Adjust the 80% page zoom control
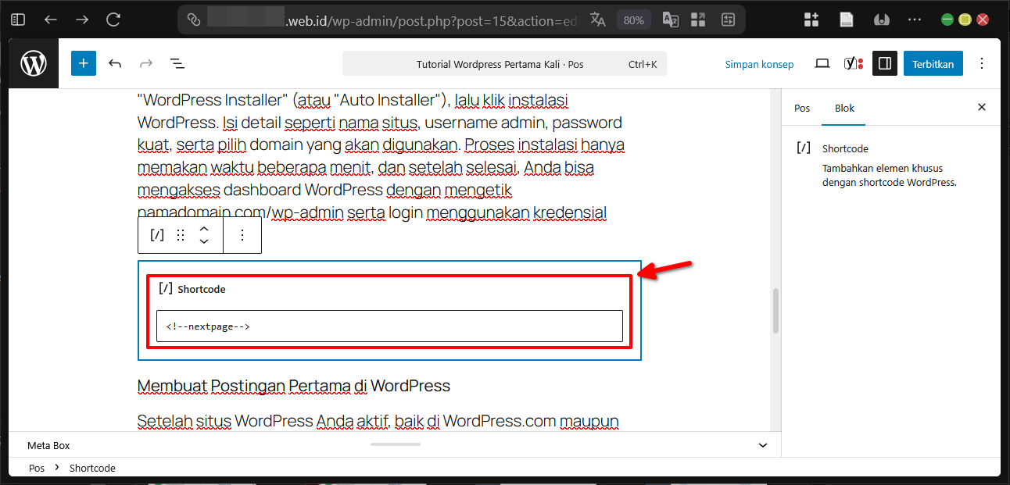This screenshot has height=485, width=1010. 633,19
